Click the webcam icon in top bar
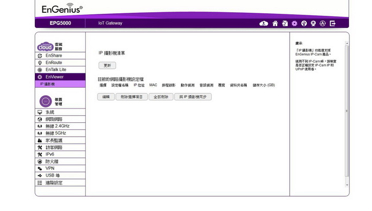 313,23
